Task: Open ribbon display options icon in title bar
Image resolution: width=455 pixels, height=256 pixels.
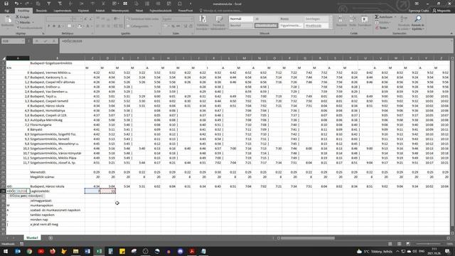Action: 417,4
